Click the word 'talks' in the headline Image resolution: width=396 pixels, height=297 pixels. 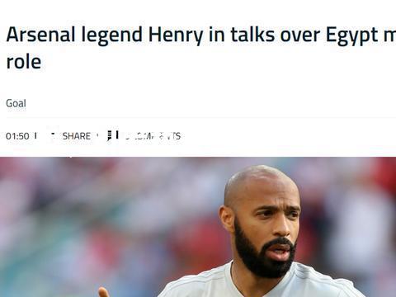tap(252, 35)
